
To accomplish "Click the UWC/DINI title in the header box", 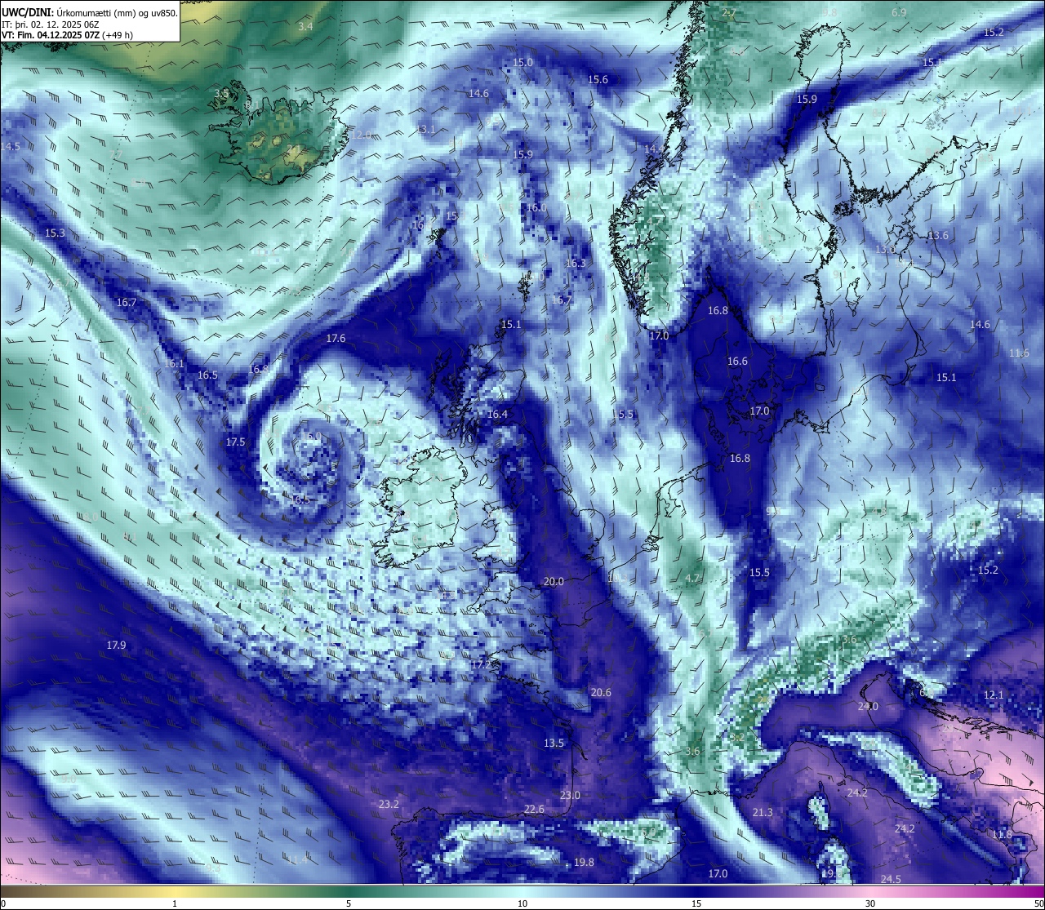I will tap(28, 13).
